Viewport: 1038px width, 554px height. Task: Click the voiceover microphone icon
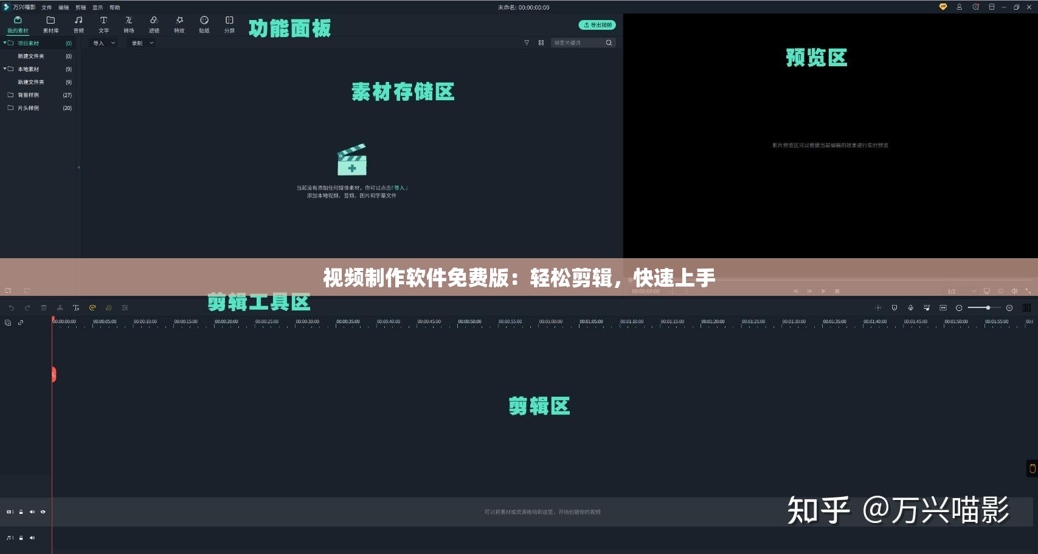click(910, 308)
